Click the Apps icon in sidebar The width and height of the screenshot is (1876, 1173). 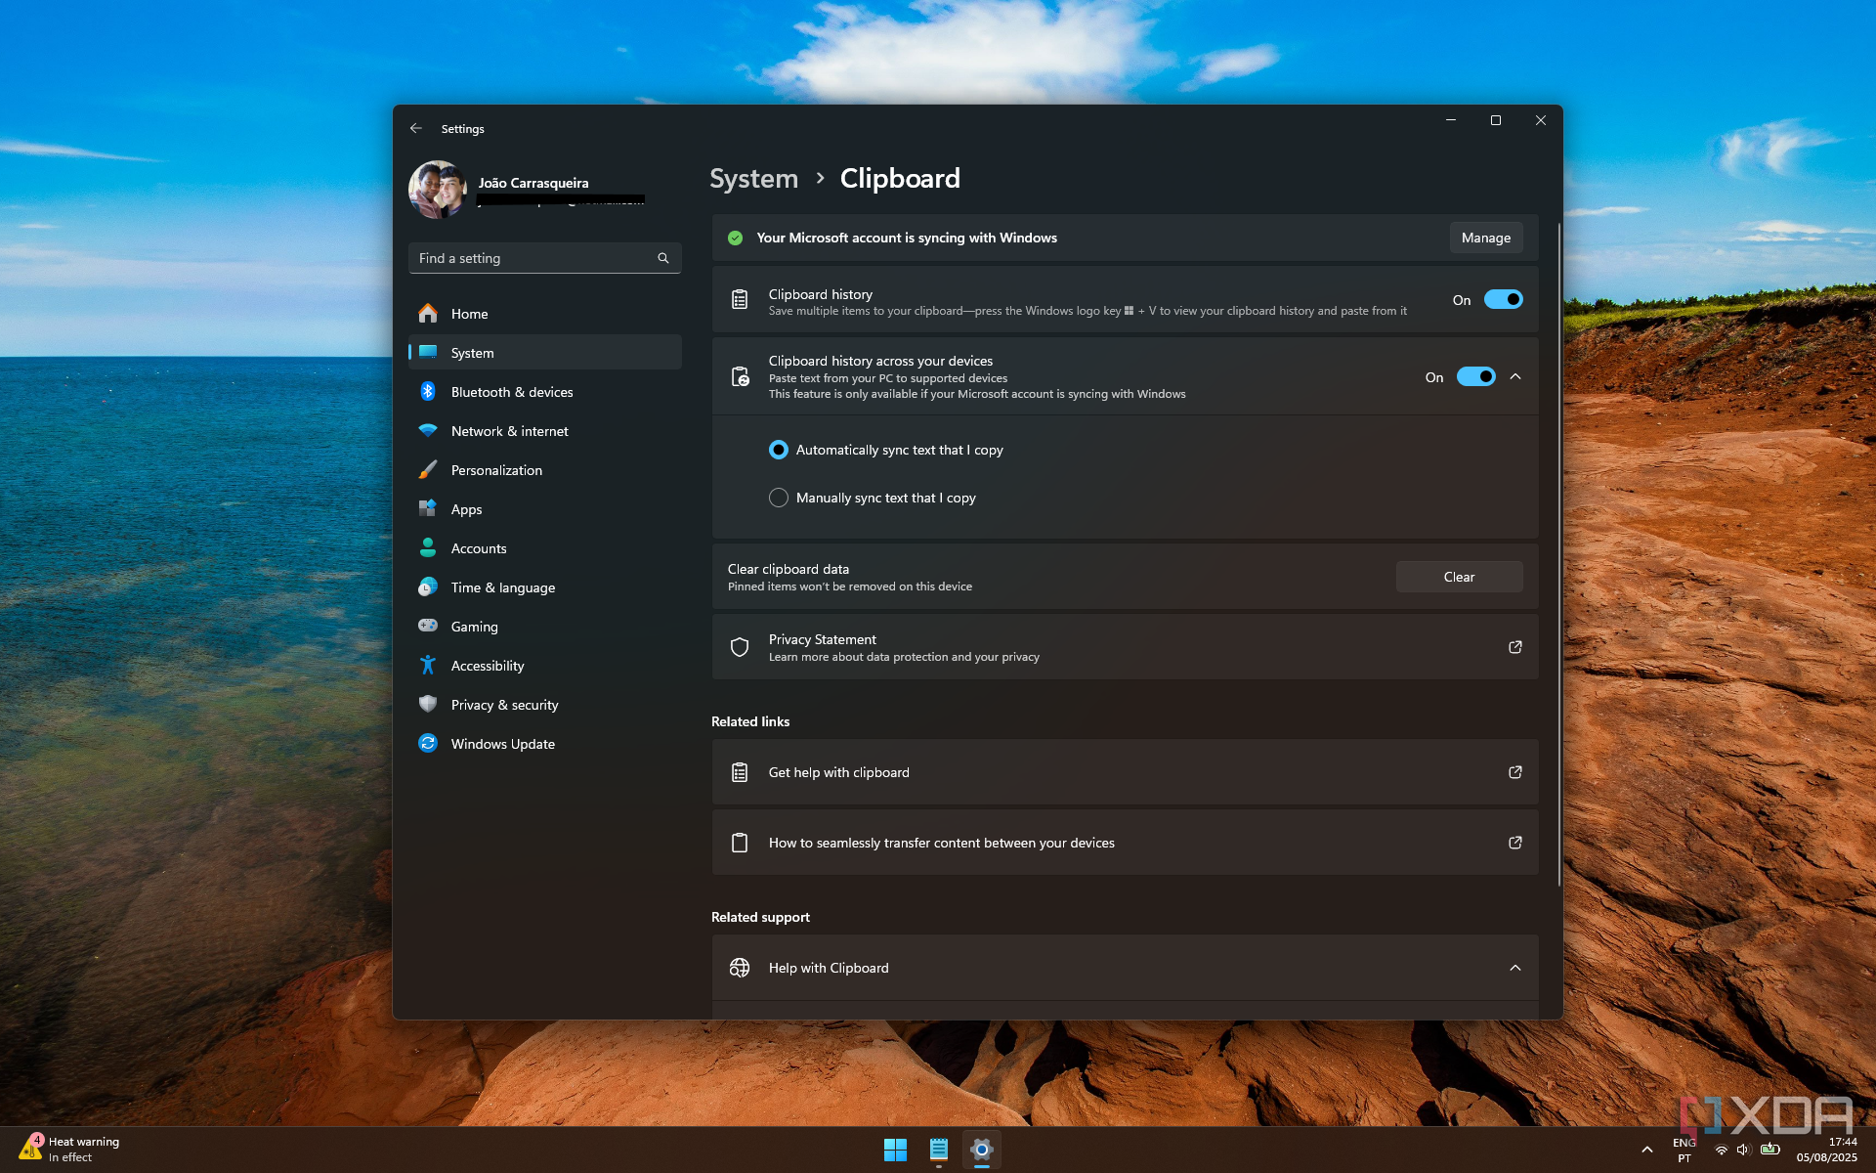point(428,508)
